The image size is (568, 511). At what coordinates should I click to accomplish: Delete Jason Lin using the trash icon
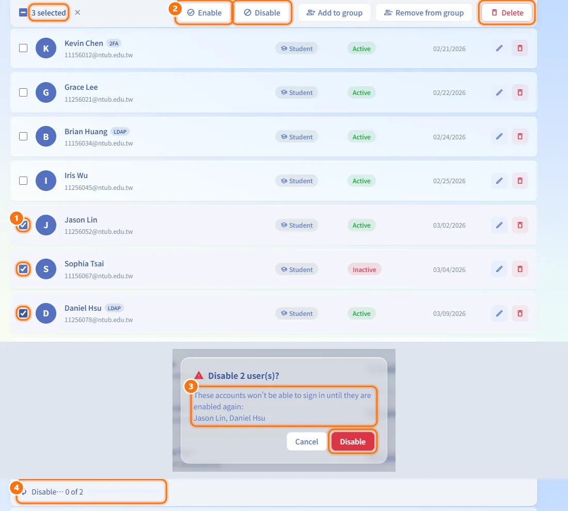tap(520, 225)
